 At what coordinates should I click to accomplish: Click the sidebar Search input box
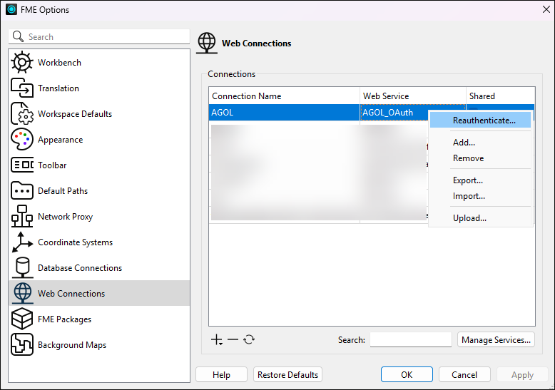pos(99,36)
